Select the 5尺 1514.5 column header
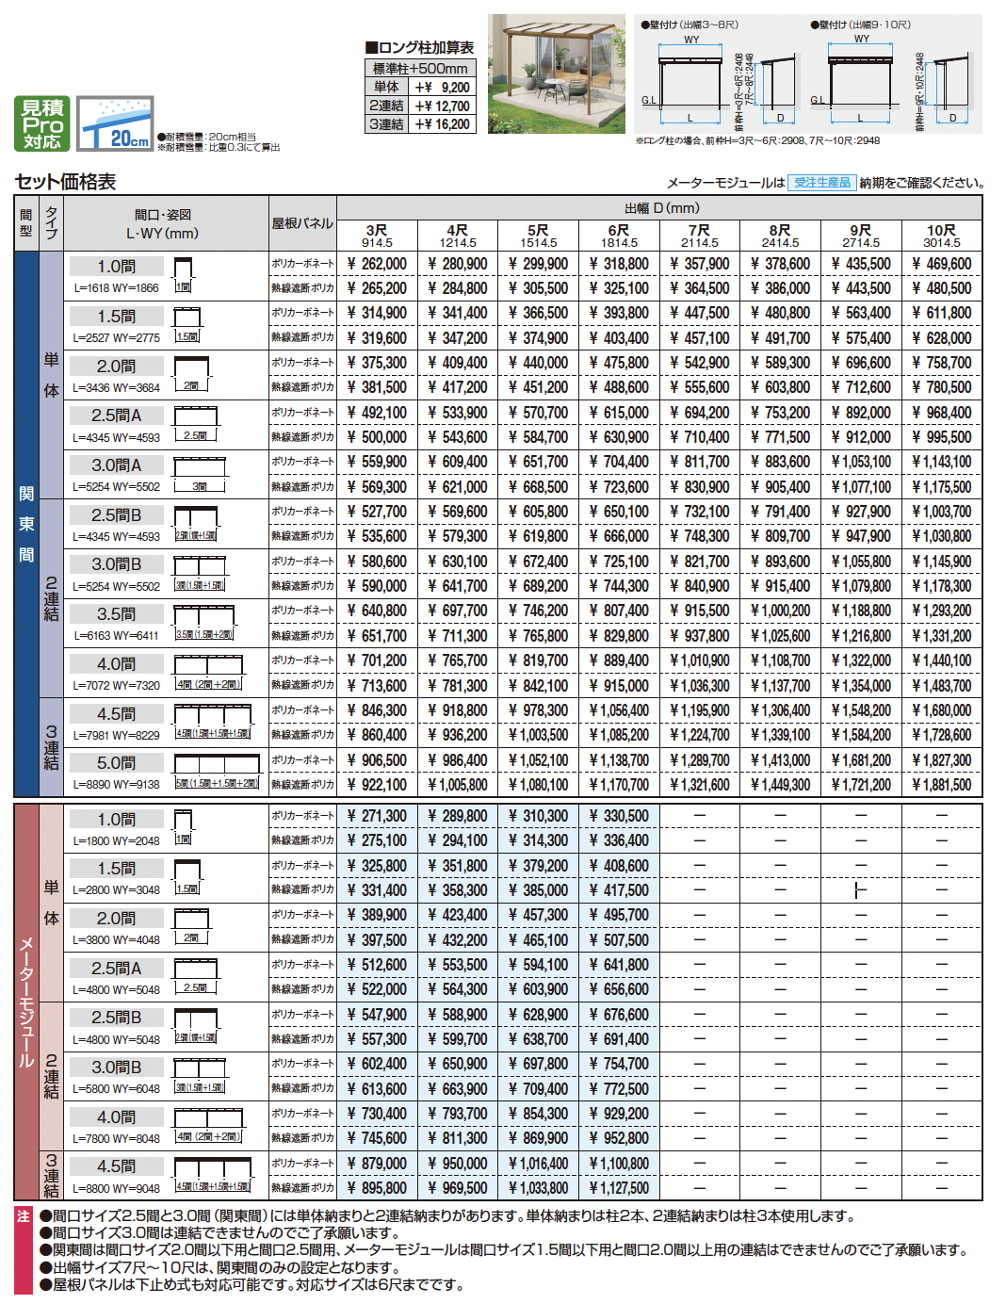The width and height of the screenshot is (1006, 1304). pos(539,236)
